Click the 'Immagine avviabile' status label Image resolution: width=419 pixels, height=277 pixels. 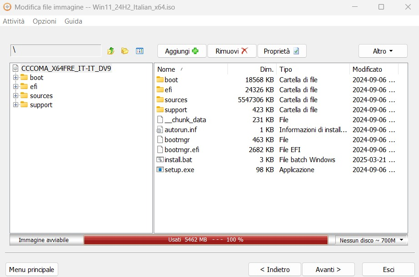click(44, 240)
